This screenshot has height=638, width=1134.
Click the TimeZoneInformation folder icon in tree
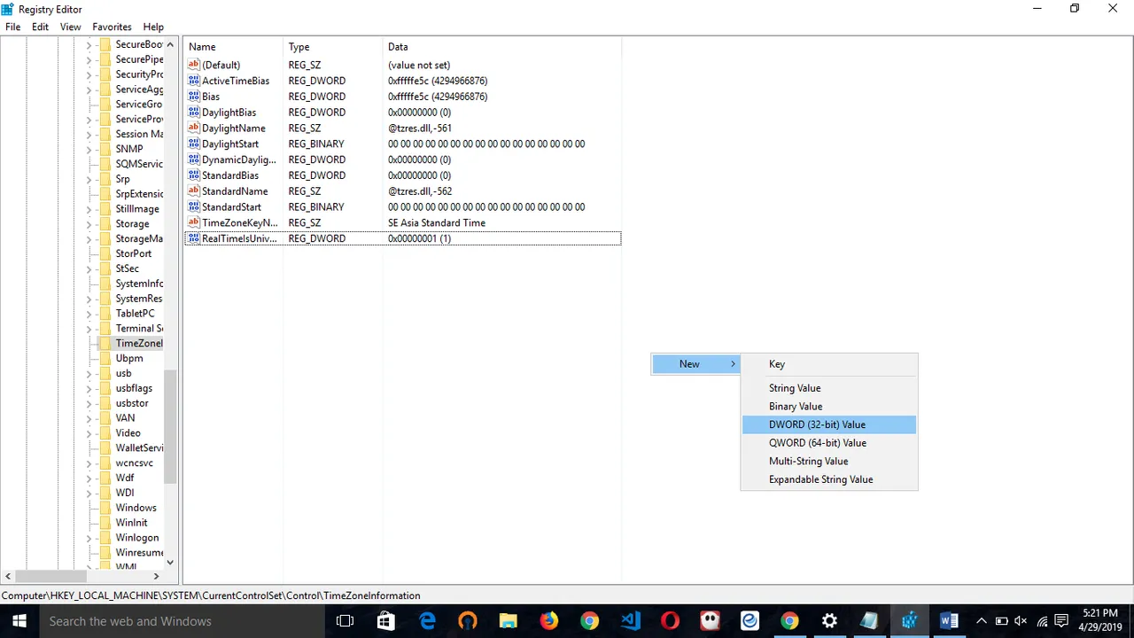105,343
